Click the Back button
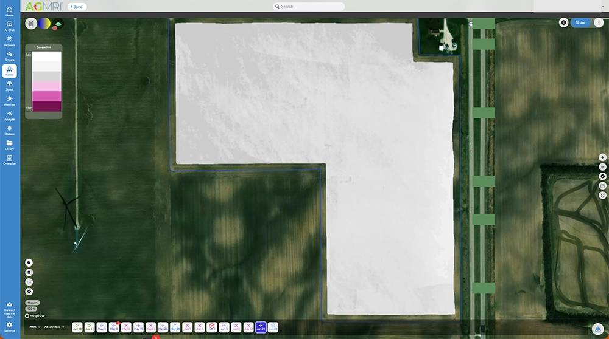The height and width of the screenshot is (339, 609). [77, 7]
